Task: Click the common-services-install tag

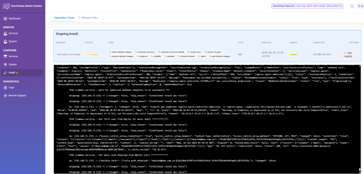Action: [172, 52]
